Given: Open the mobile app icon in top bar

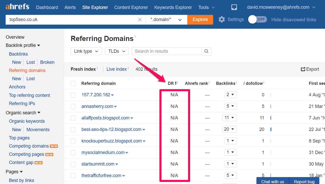Looking at the screenshot, I should click(x=234, y=7).
